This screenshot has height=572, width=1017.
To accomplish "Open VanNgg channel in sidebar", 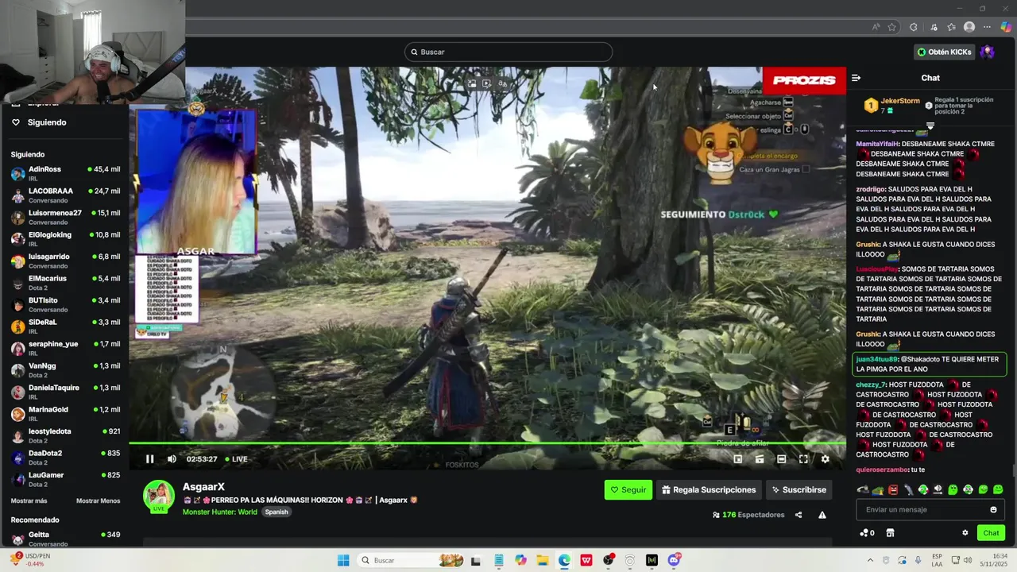I will tap(65, 370).
